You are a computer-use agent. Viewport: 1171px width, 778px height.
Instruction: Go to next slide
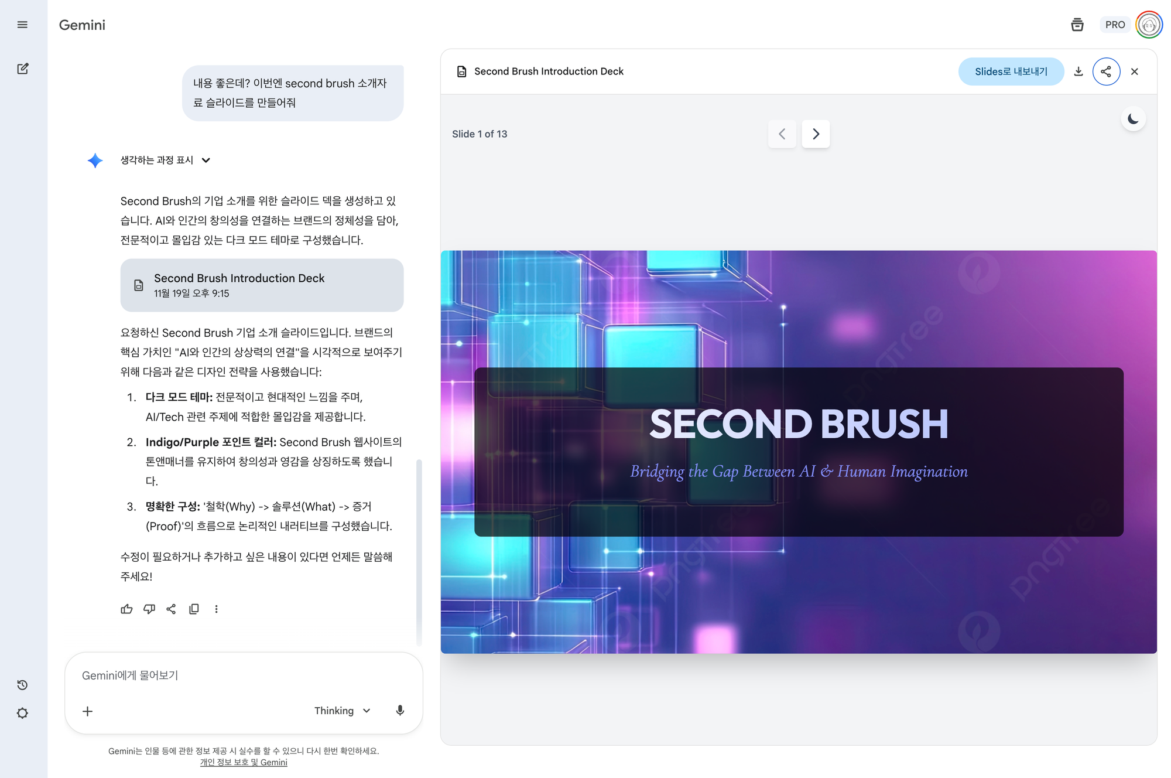click(816, 134)
